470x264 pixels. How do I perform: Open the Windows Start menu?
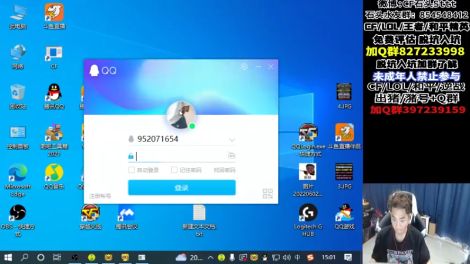[8, 258]
